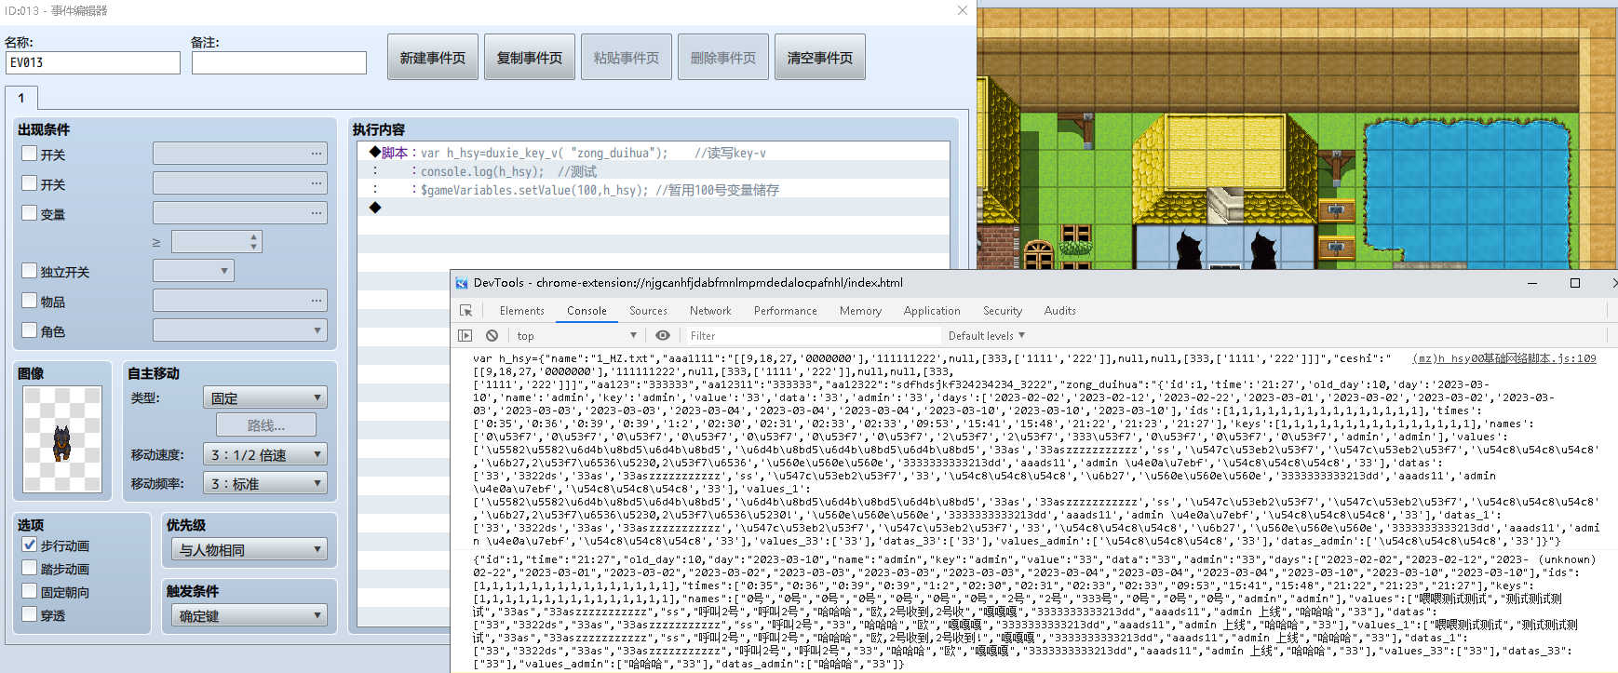This screenshot has height=673, width=1618.
Task: Open first switch condition ellipsis button
Action: [x=317, y=154]
